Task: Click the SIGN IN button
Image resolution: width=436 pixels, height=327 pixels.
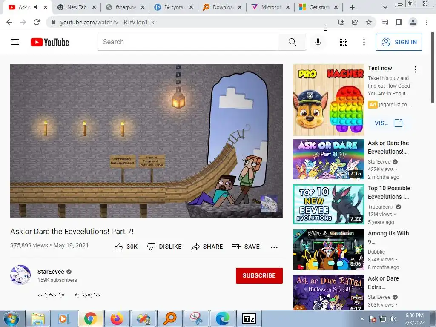Action: [x=399, y=42]
